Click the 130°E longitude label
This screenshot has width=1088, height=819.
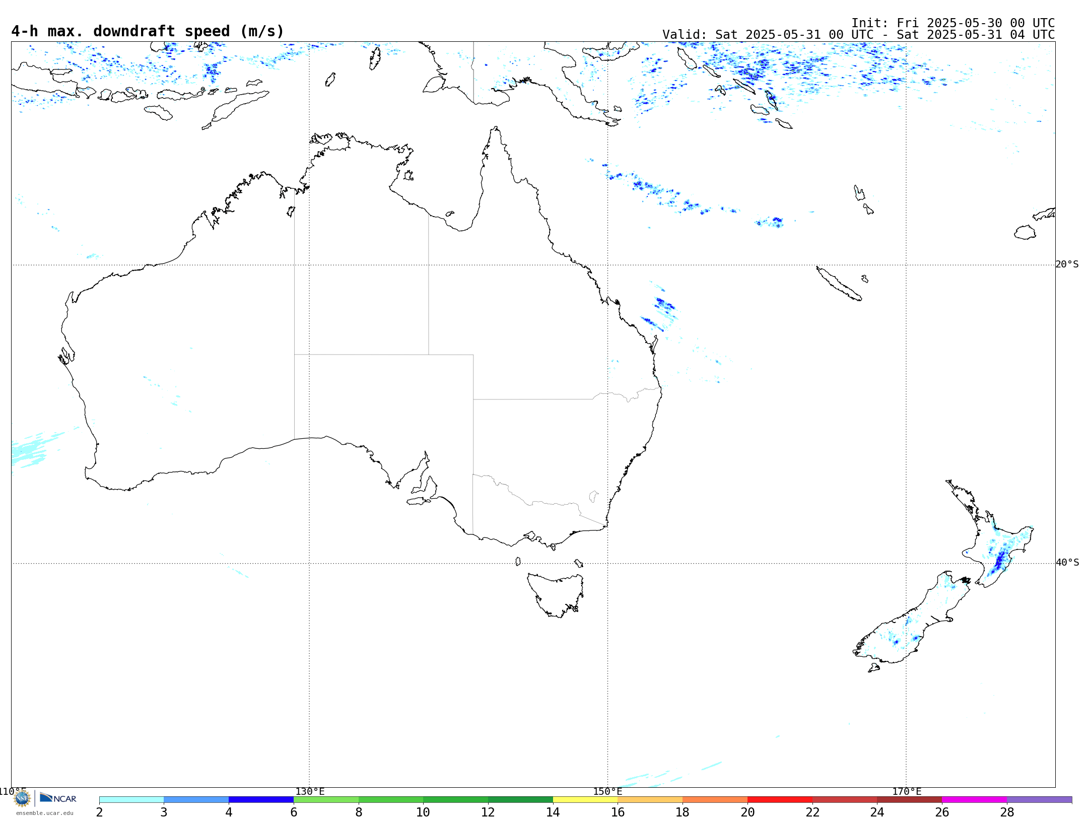(310, 792)
